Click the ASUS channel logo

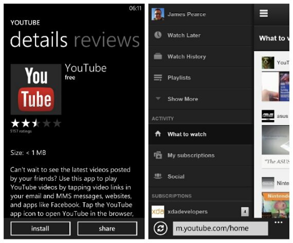(268, 116)
